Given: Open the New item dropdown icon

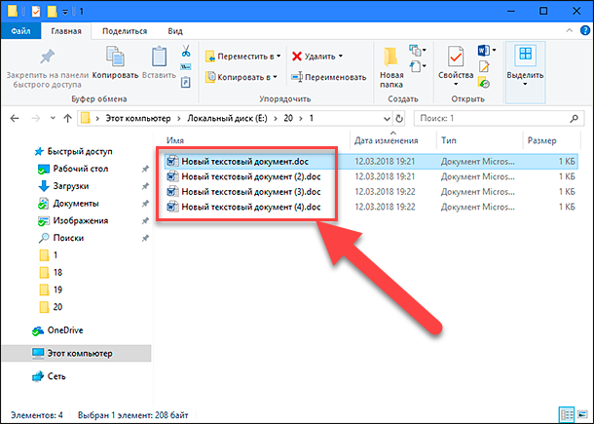Looking at the screenshot, I should 417,50.
